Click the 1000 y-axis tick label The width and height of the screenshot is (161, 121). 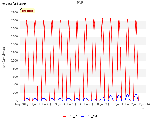point(15,60)
